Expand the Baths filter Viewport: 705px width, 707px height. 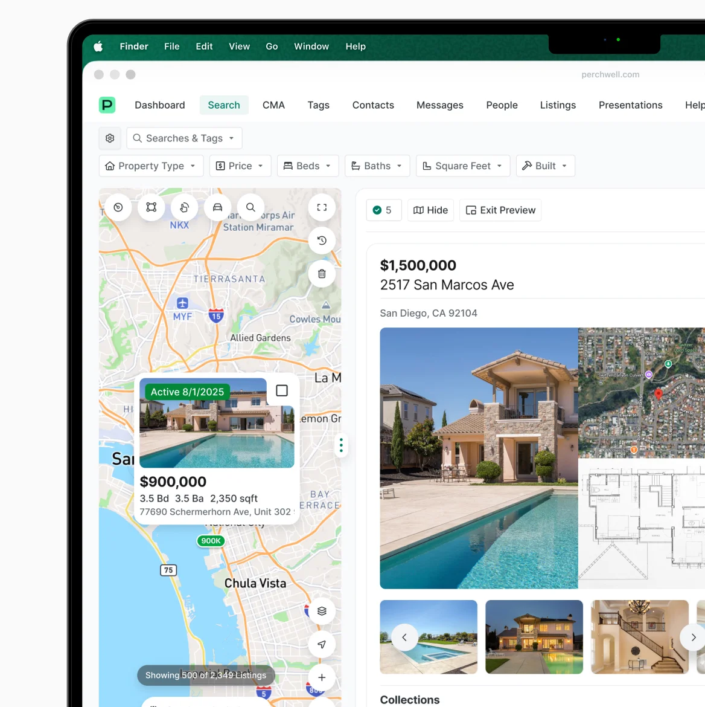pyautogui.click(x=377, y=166)
